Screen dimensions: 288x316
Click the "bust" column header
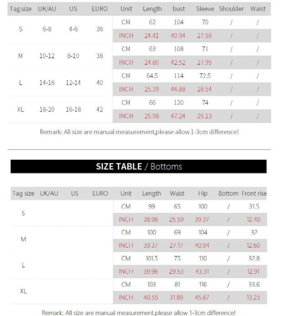[179, 9]
